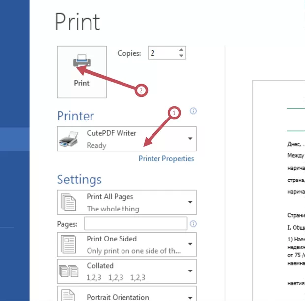Viewport: 305px width, 301px height.
Task: Click the single page icon in Print One Sided
Action: [x=68, y=244]
